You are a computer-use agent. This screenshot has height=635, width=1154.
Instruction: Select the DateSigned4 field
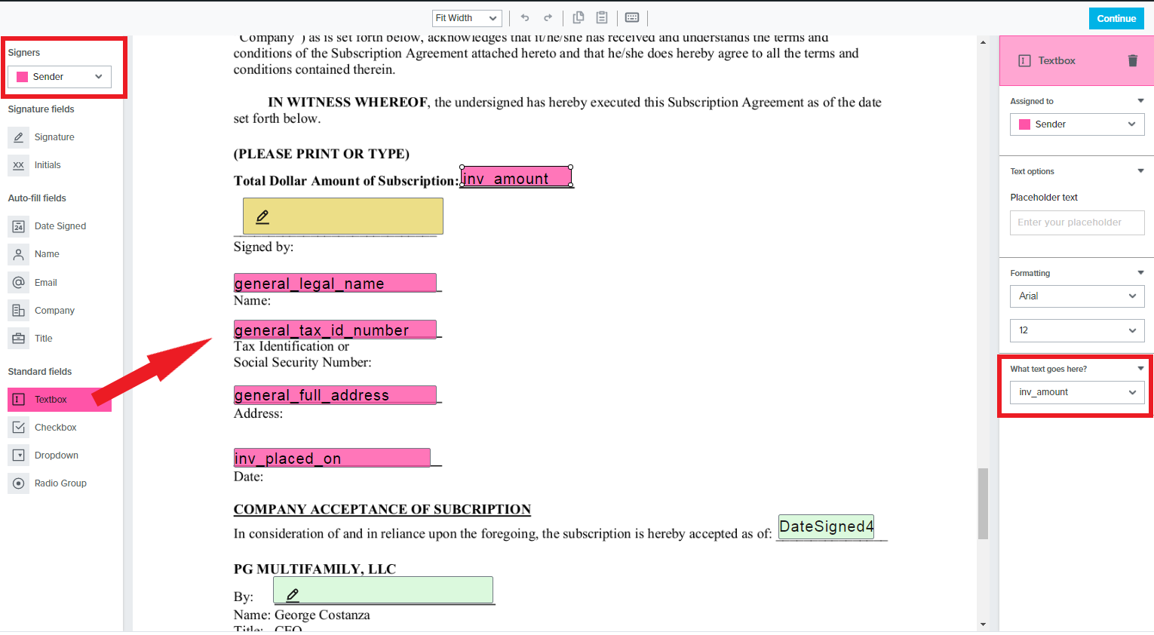[x=826, y=526]
